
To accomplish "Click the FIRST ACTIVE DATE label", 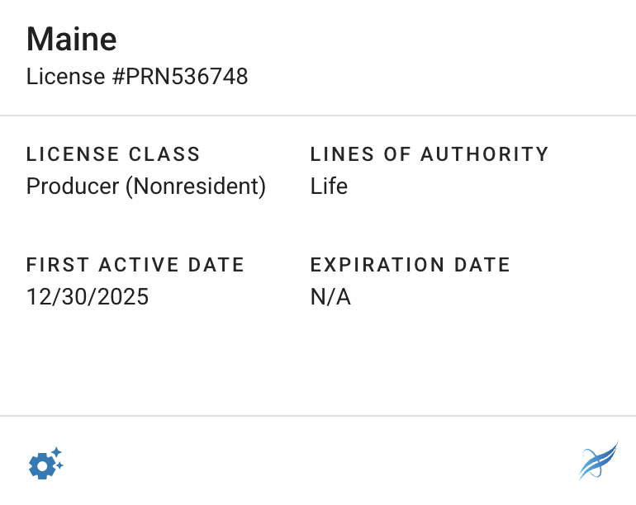I will [x=135, y=265].
